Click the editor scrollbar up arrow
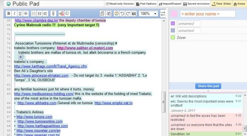This screenshot has height=136, width=247. (x=163, y=21)
